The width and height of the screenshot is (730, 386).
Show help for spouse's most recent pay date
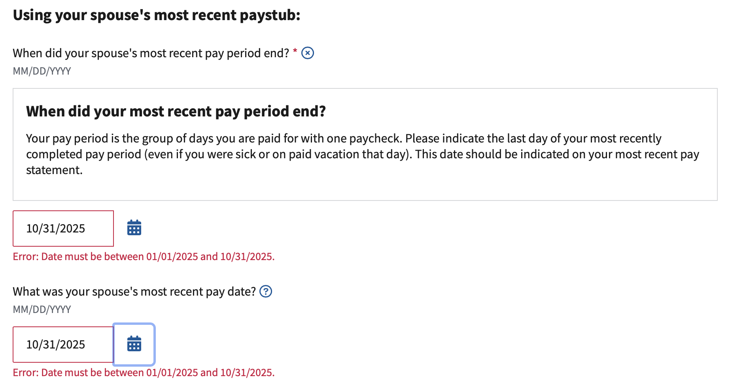point(266,292)
